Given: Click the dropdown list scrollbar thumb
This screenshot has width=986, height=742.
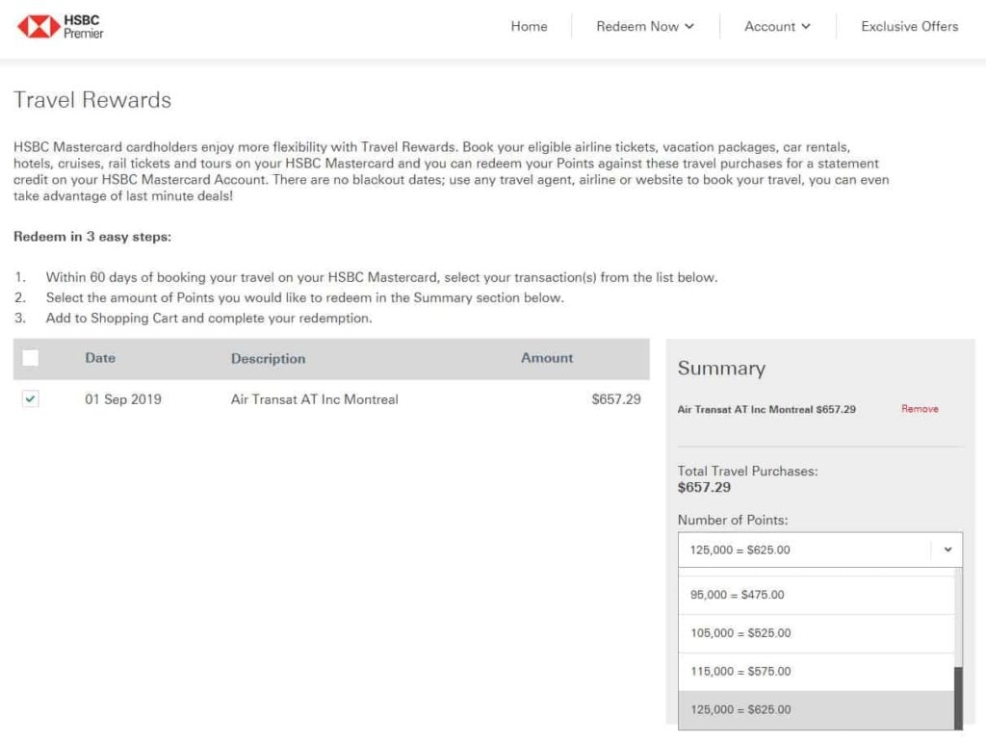Looking at the screenshot, I should 957,697.
